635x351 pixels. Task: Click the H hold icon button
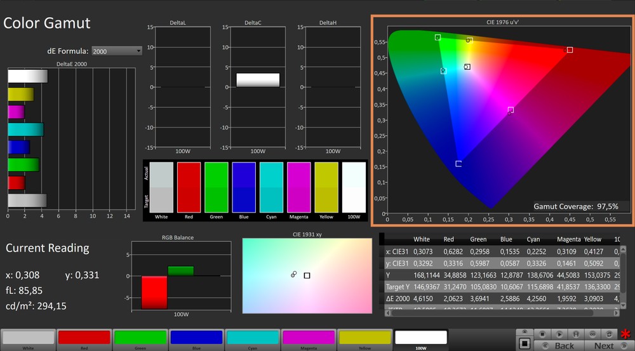[x=576, y=334]
